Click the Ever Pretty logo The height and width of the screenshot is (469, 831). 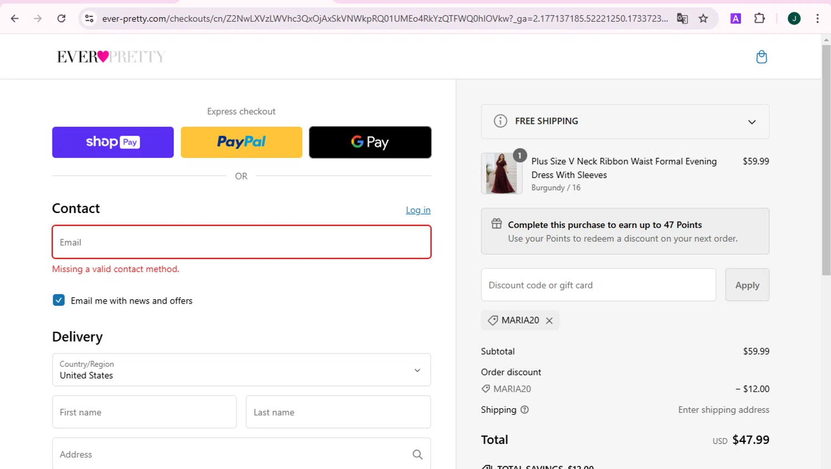111,56
